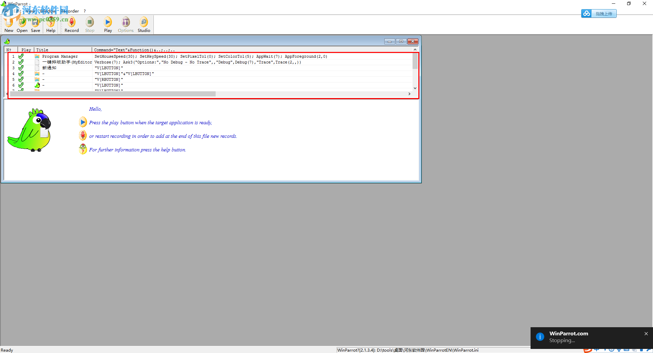Click the script list's scroll-right arrow
Viewport: 653px width, 353px height.
coord(409,94)
